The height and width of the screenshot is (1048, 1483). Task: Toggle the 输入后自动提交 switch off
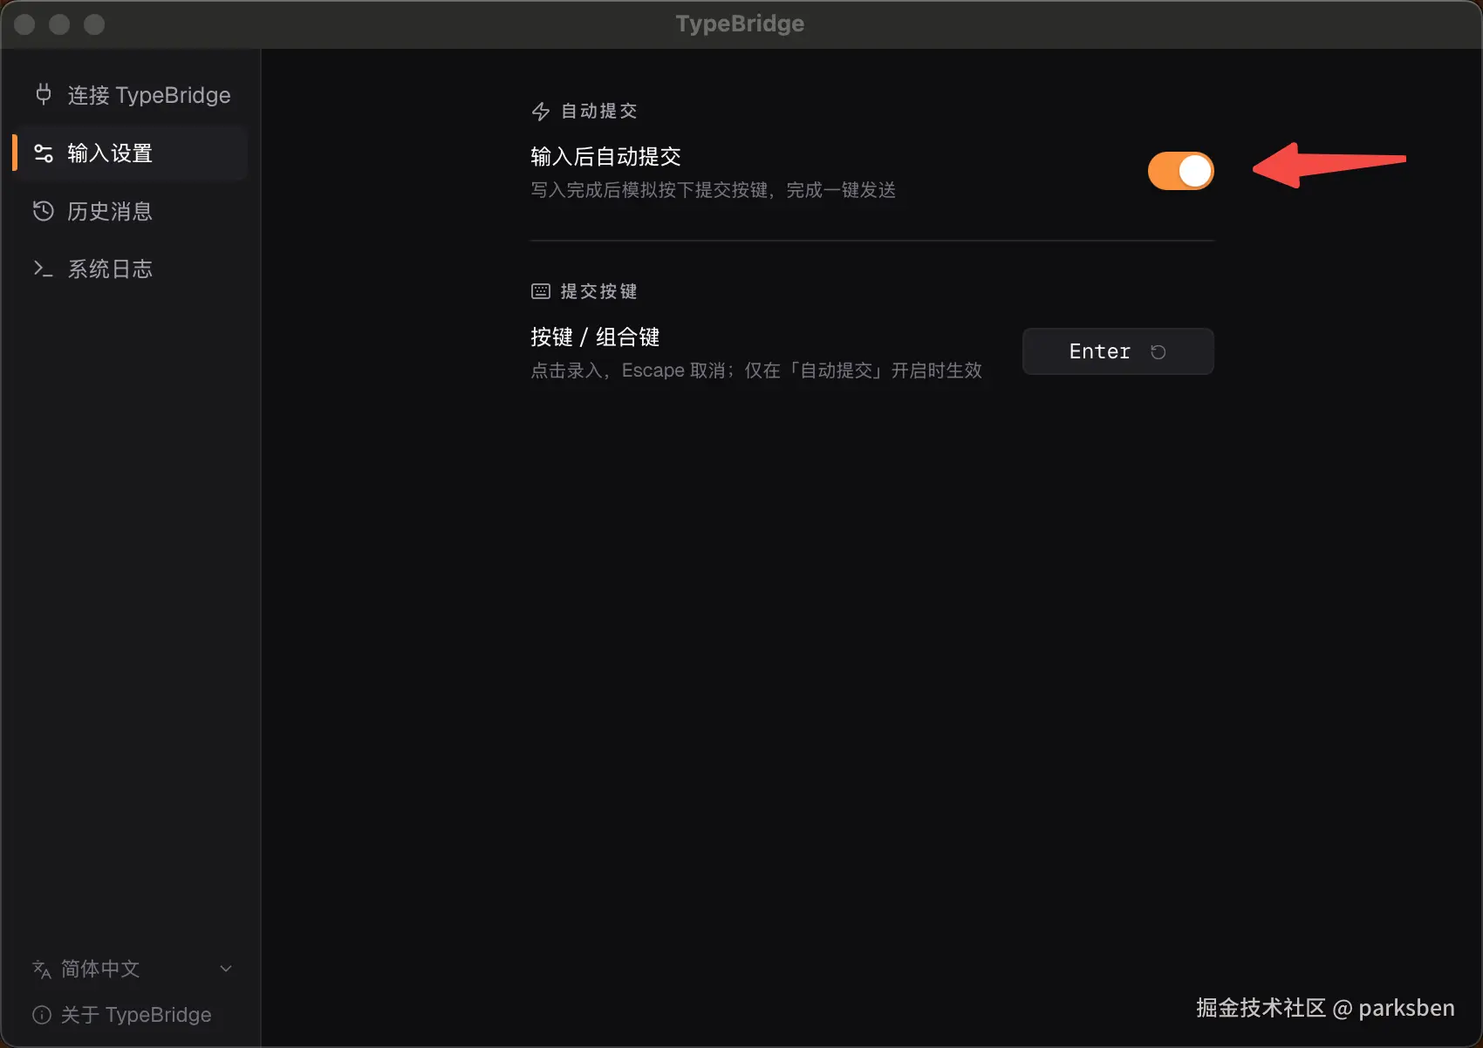pos(1181,171)
